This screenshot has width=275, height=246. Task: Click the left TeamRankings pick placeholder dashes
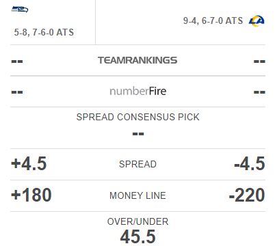pyautogui.click(x=17, y=61)
